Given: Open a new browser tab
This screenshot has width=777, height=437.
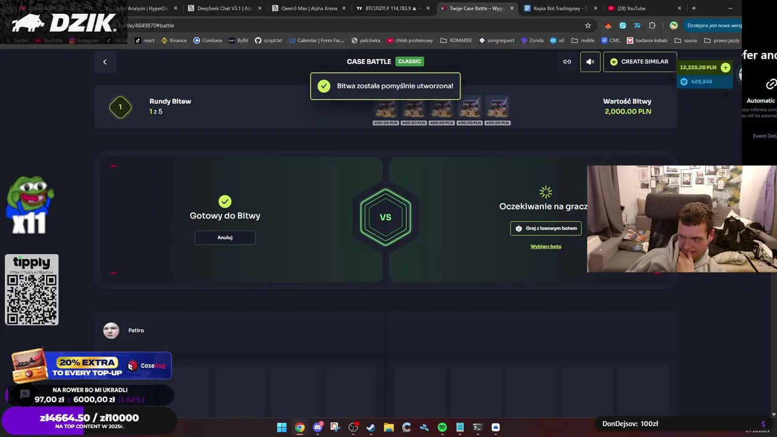Looking at the screenshot, I should 694,8.
